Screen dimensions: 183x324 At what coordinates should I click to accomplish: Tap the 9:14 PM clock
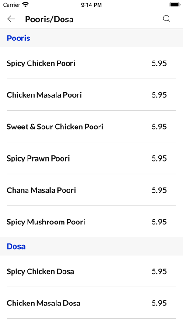pos(91,5)
